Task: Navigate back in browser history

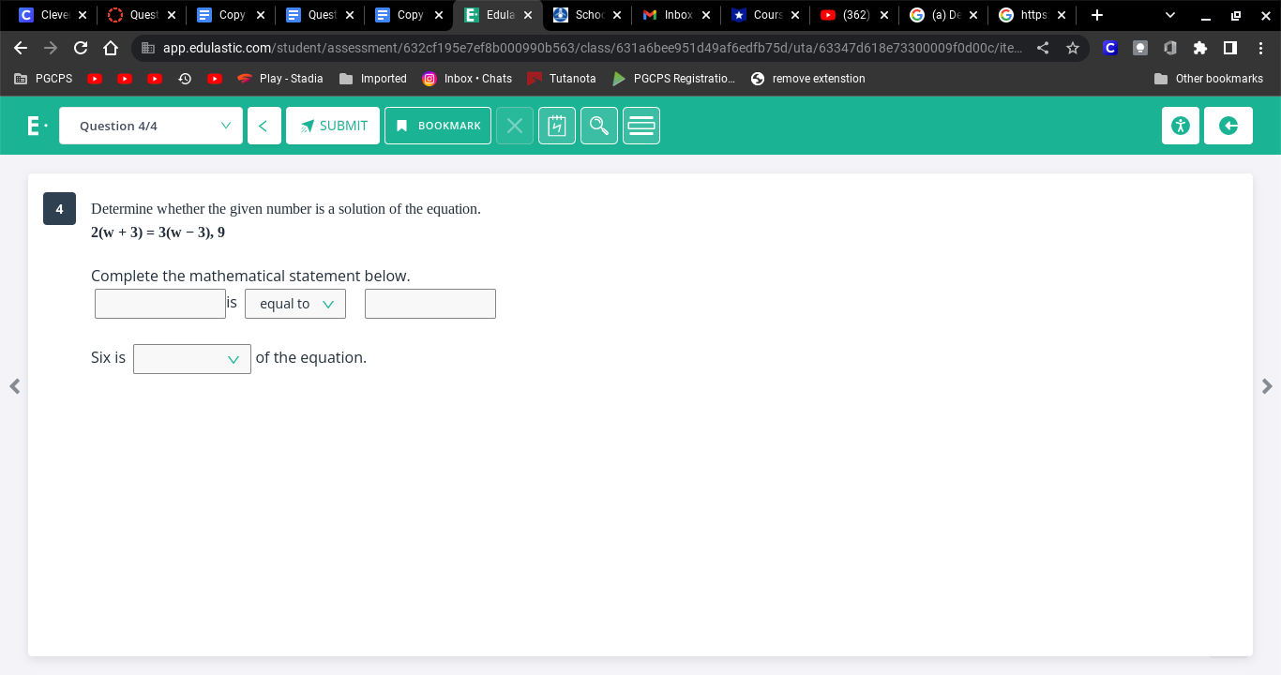Action: (x=21, y=48)
